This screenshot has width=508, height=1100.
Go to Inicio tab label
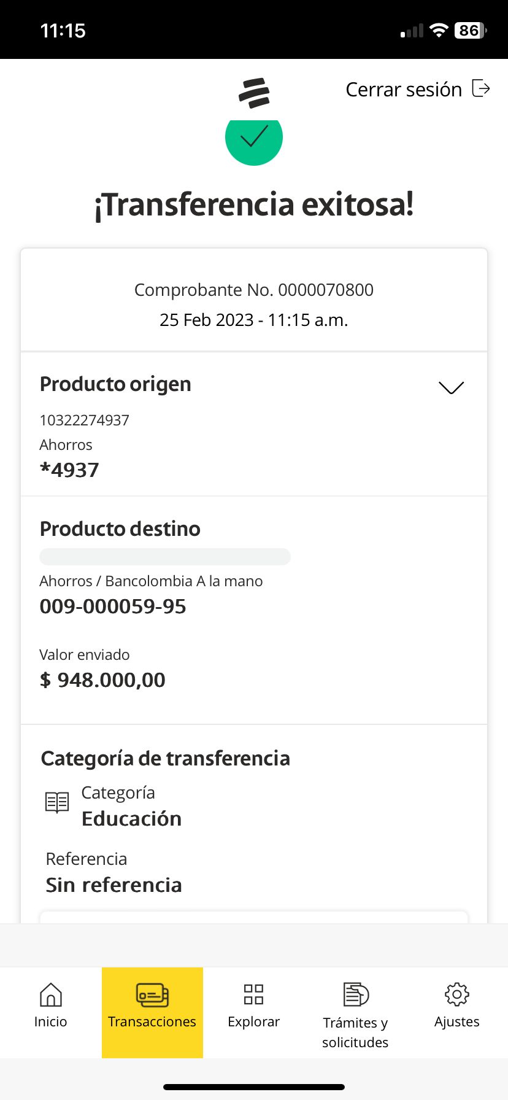[x=50, y=1021]
